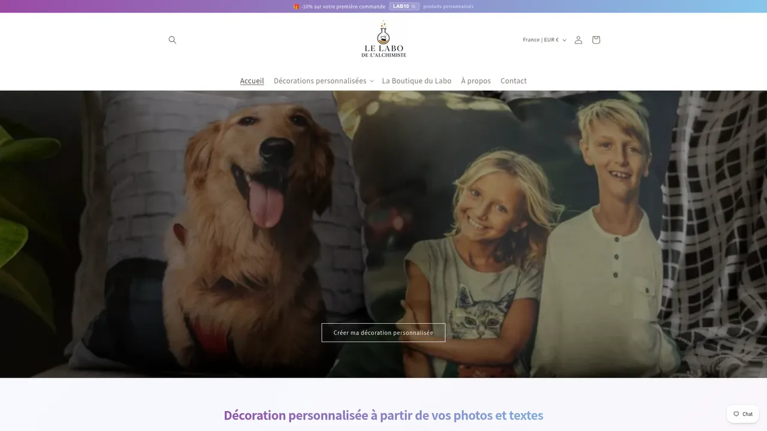Open the account login icon
Screen dimensions: 767x431
tap(578, 40)
